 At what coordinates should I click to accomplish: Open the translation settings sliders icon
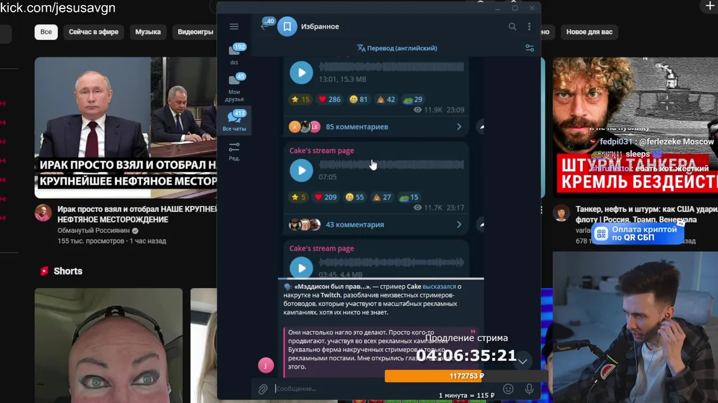click(530, 48)
